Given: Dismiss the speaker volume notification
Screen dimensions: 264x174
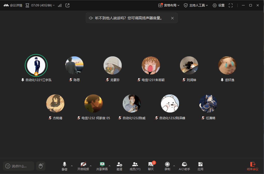Looking at the screenshot, I should 172,18.
